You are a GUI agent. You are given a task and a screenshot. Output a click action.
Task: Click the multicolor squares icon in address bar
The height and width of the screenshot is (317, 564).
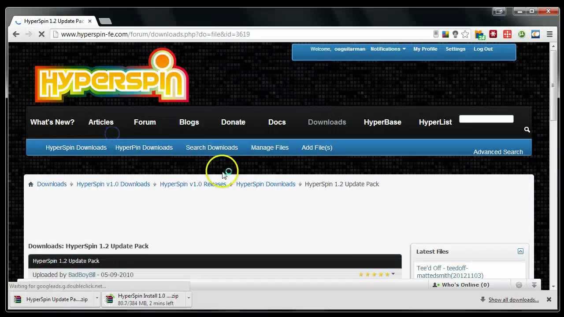tap(445, 34)
